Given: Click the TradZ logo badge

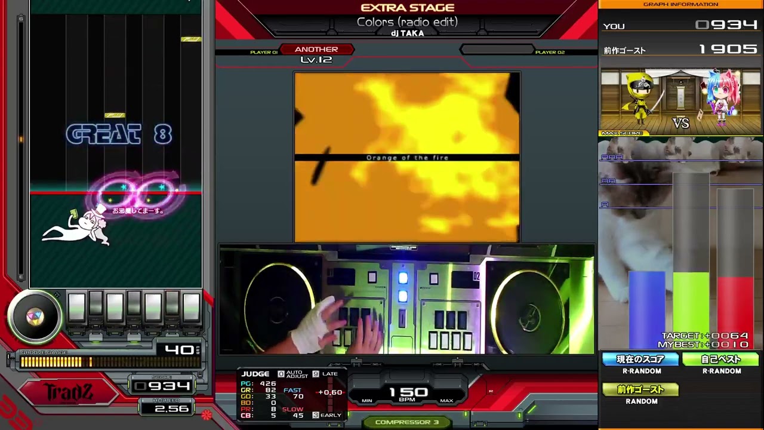Looking at the screenshot, I should tap(67, 392).
